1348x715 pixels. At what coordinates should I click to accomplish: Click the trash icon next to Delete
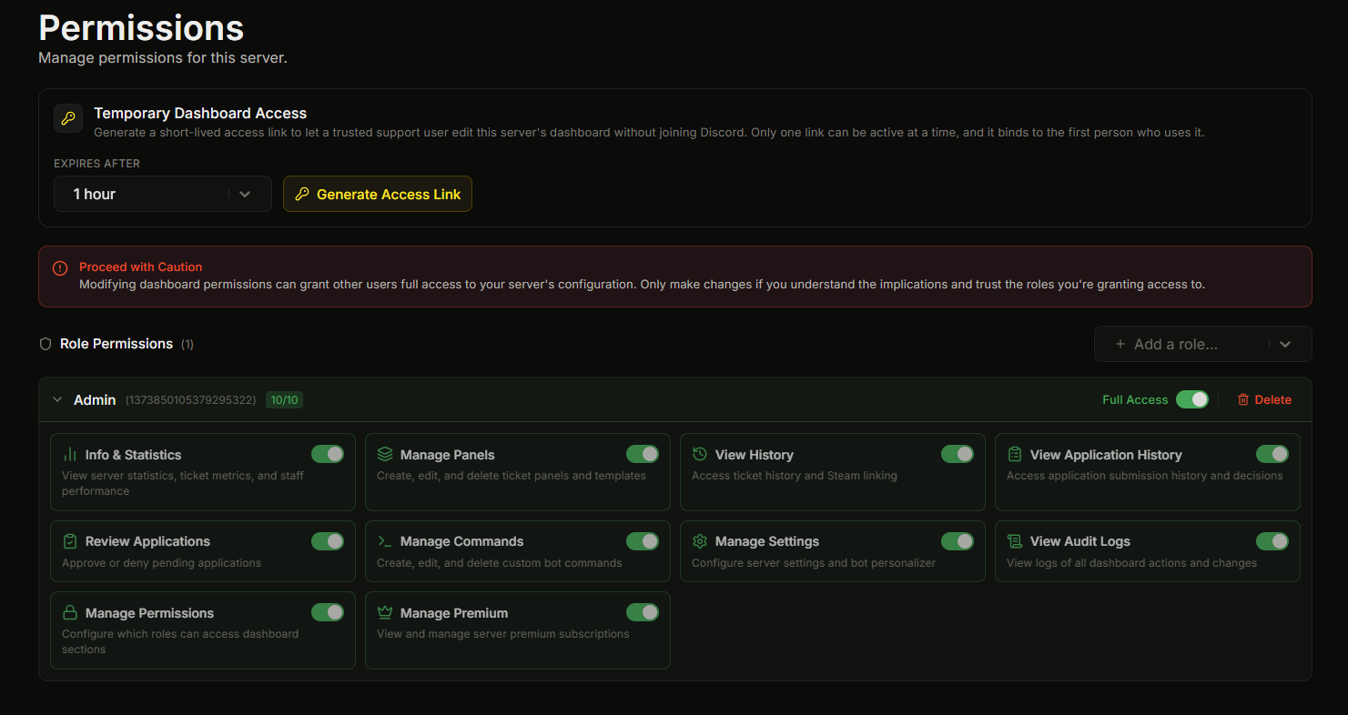1243,399
